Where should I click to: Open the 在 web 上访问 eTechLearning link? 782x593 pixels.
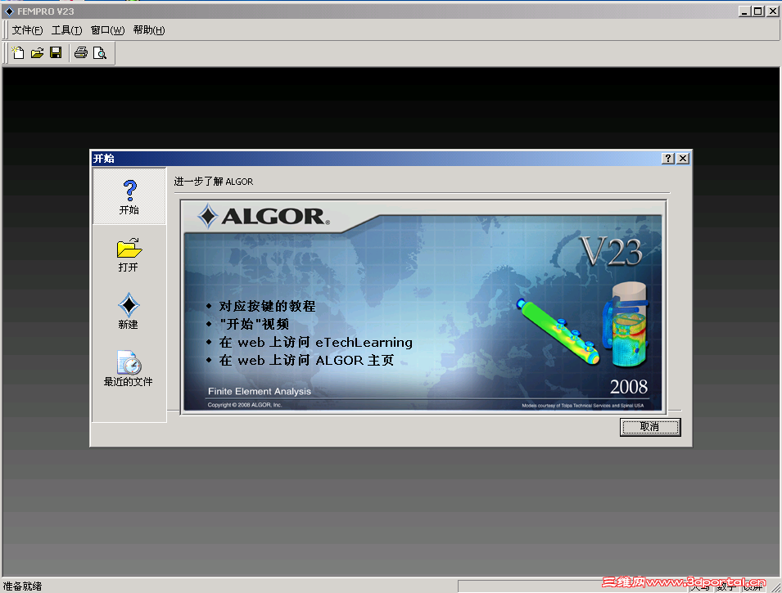(x=316, y=343)
